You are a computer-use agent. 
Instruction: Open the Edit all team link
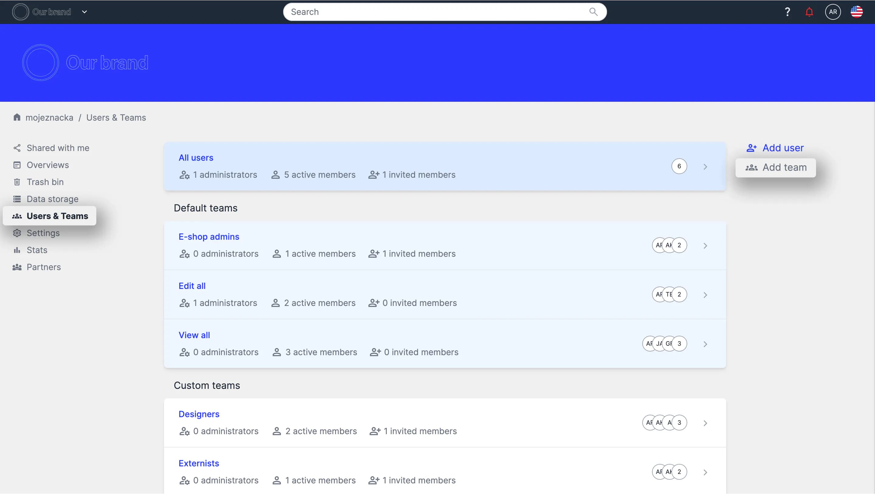coord(192,286)
